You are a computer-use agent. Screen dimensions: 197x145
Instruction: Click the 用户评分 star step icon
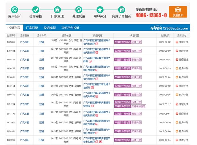point(100,10)
